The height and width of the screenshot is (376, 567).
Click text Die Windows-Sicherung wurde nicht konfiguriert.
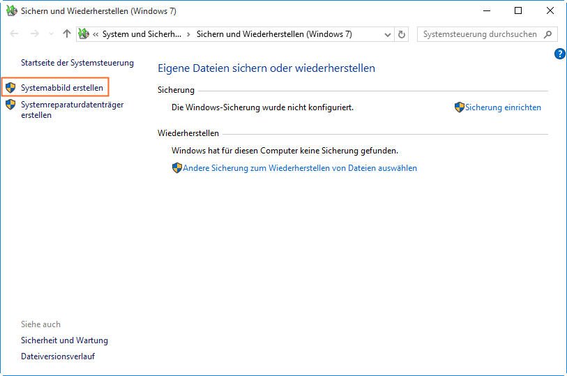click(262, 107)
